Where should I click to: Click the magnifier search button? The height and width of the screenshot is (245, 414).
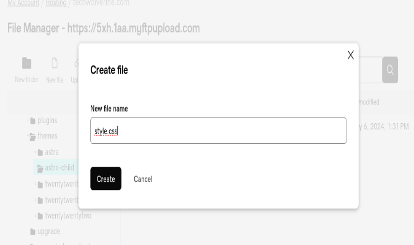(390, 70)
